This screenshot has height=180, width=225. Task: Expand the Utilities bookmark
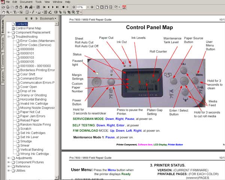tap(9, 171)
